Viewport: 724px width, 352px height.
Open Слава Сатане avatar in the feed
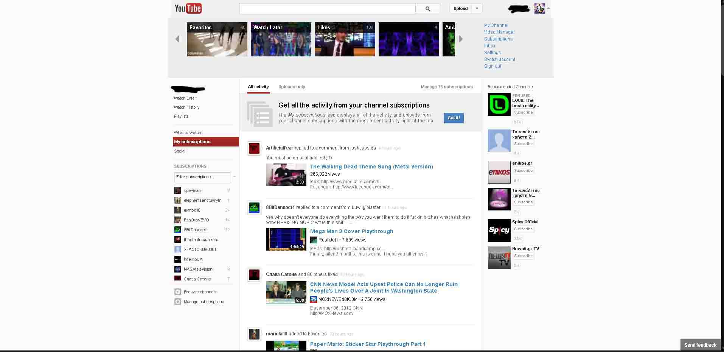(x=254, y=275)
